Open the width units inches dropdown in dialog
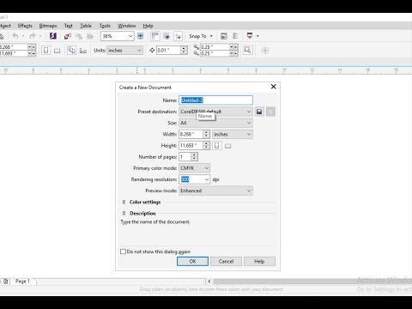This screenshot has width=412, height=309. 233,134
